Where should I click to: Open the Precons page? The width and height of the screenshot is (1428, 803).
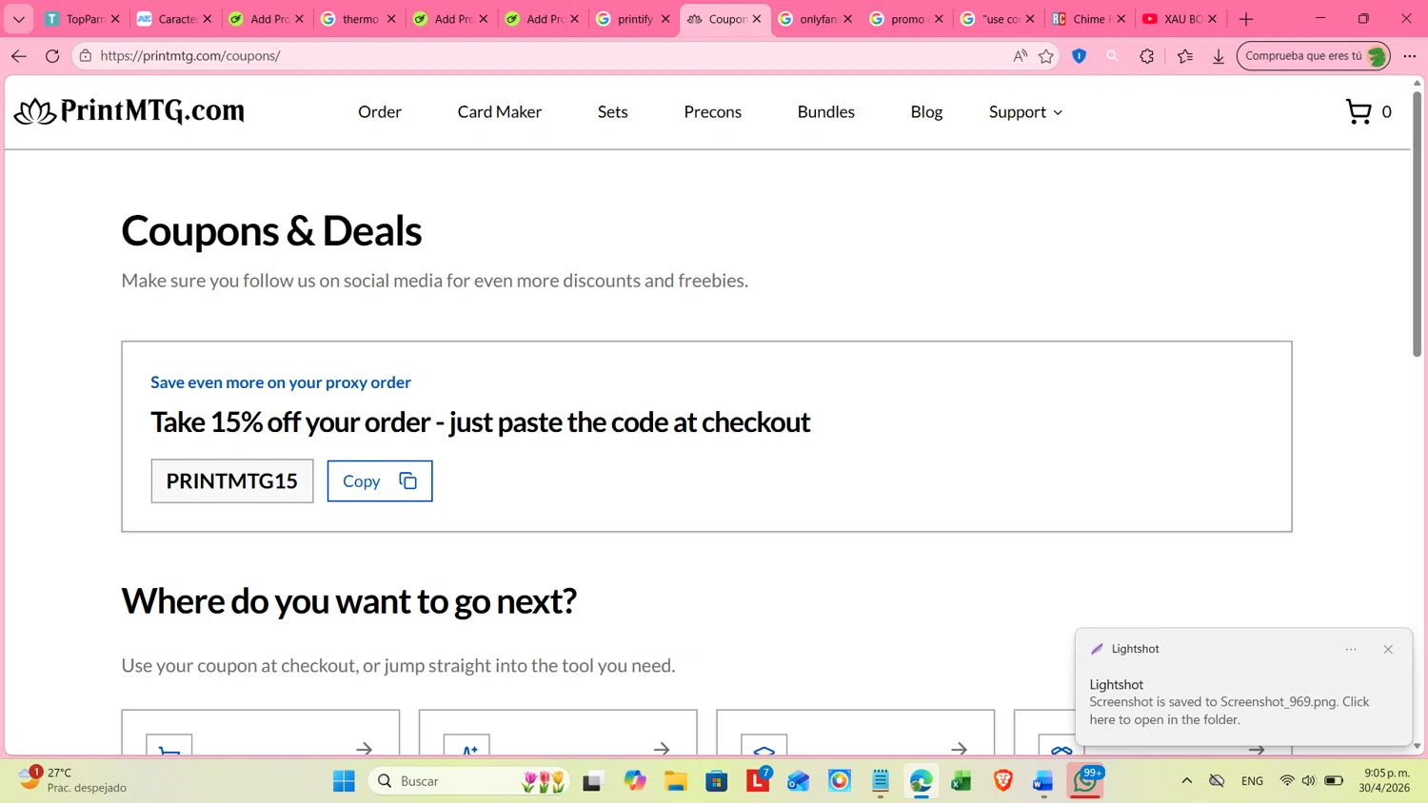[713, 112]
